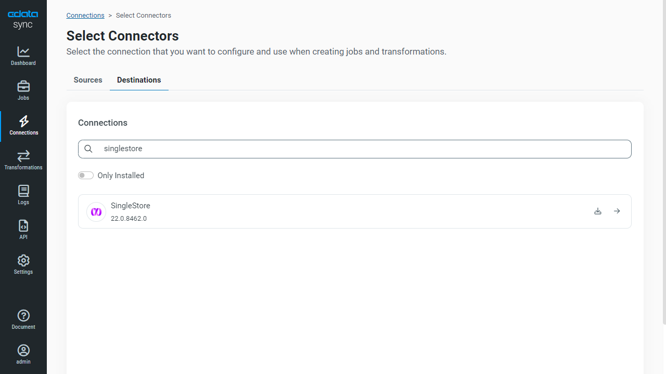The height and width of the screenshot is (374, 666).
Task: Click the CData Sync logo
Action: point(23,20)
